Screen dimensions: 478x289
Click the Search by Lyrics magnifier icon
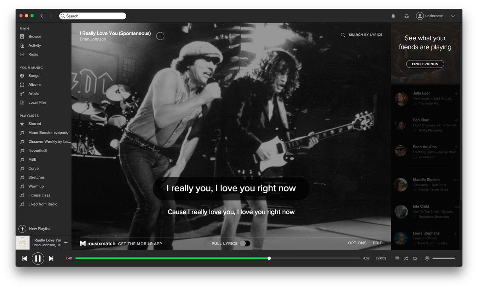343,35
